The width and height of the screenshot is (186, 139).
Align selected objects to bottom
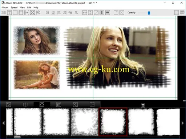coord(53,13)
